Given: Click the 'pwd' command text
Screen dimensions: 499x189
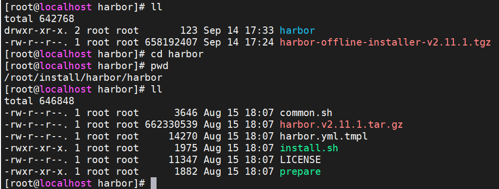Looking at the screenshot, I should click(x=159, y=66).
